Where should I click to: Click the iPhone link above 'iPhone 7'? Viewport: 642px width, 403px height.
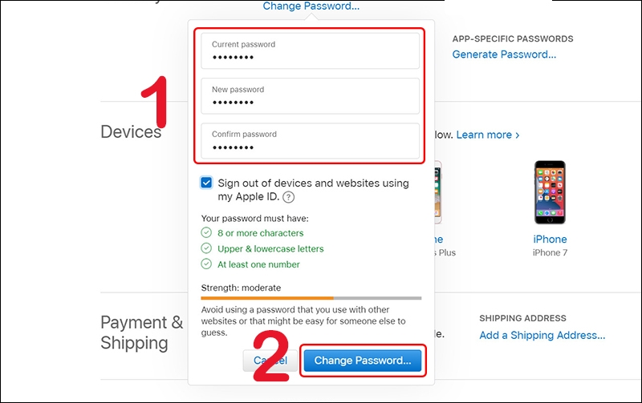click(550, 239)
